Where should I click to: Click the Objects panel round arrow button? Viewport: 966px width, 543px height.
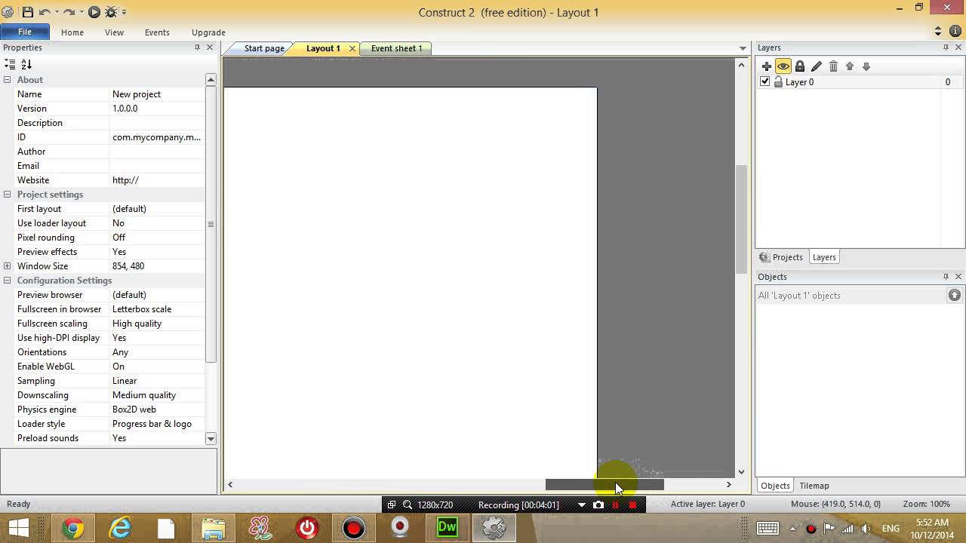[x=955, y=296]
